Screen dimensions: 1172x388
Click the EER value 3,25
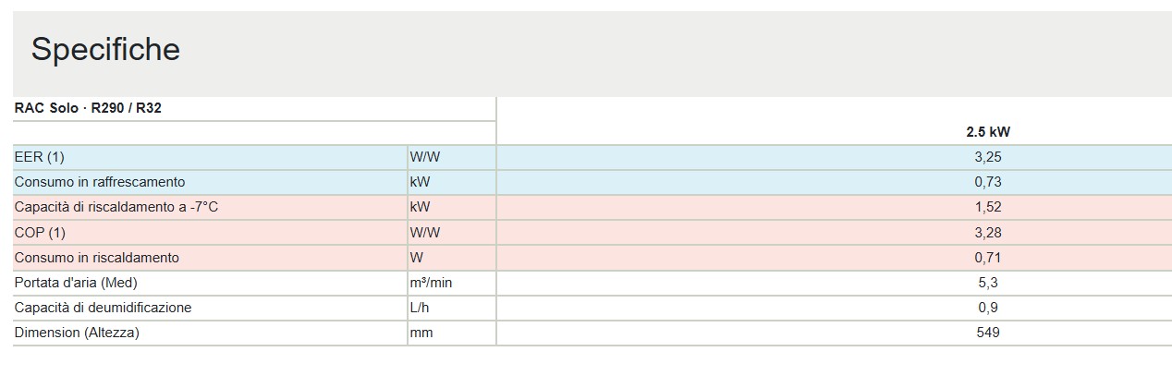click(988, 157)
